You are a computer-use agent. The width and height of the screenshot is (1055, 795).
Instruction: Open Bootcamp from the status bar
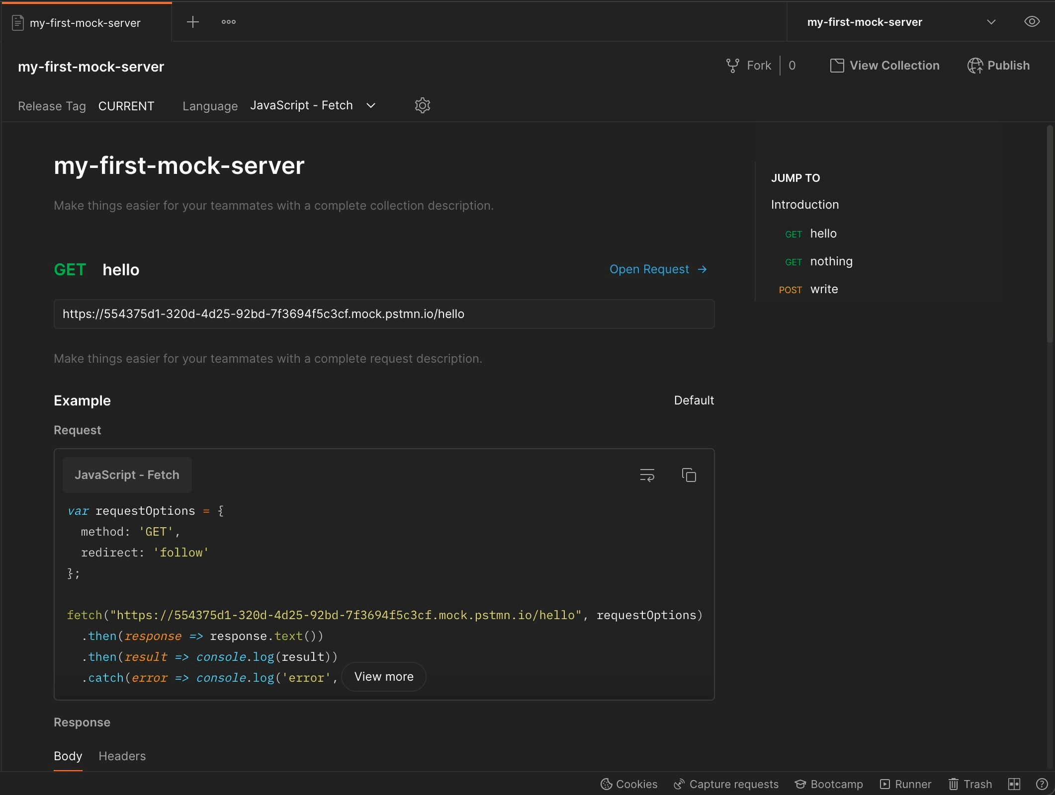tap(829, 784)
